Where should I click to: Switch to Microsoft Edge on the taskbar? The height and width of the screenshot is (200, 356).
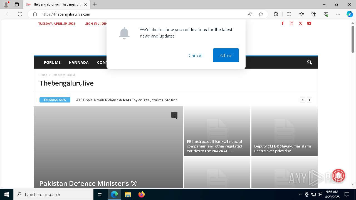pos(114,194)
